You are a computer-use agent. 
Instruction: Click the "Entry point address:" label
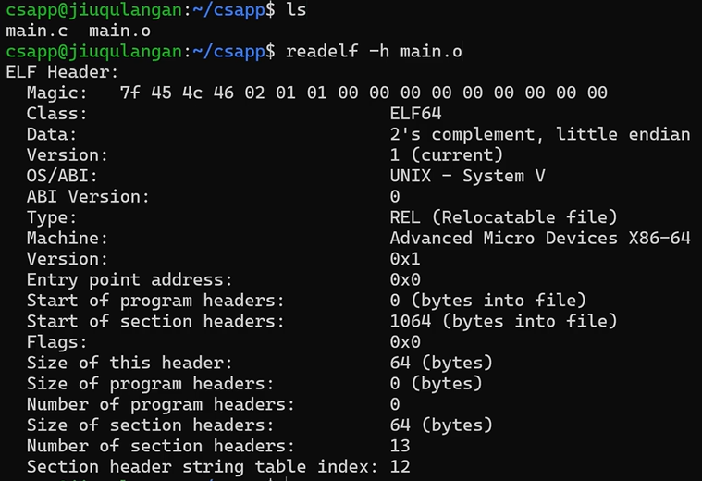pos(129,279)
